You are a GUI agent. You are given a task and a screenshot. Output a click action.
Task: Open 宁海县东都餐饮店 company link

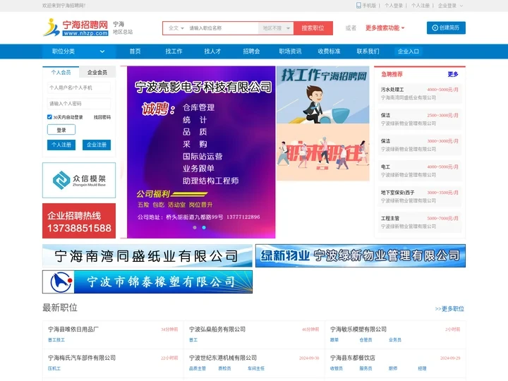pos(353,358)
